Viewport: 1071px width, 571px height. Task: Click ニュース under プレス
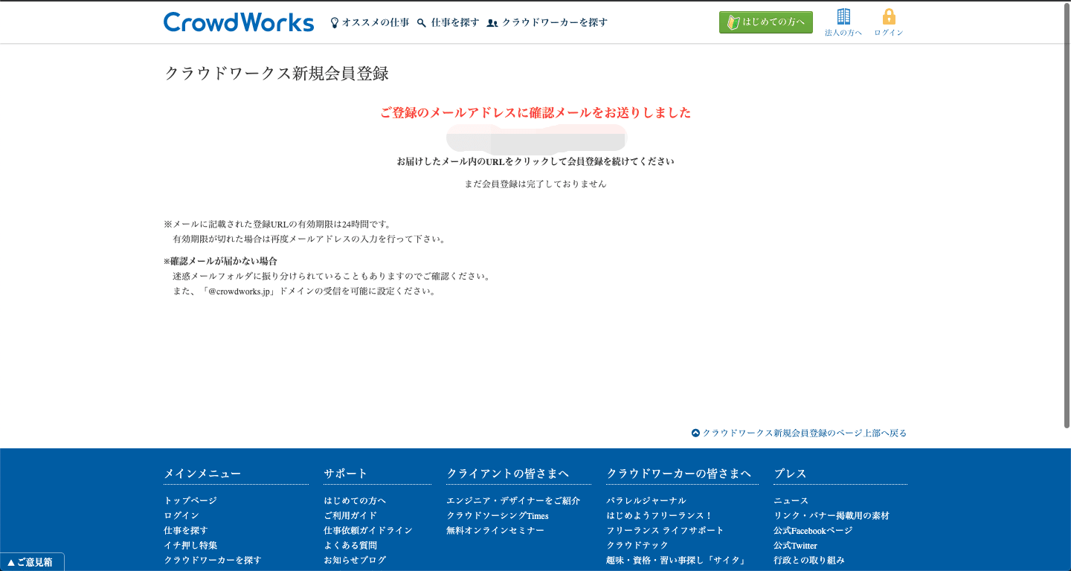(x=791, y=500)
